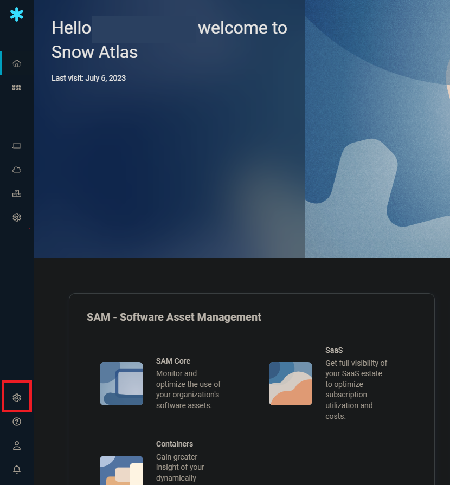Open the notifications bell icon
450x485 pixels.
coord(17,469)
